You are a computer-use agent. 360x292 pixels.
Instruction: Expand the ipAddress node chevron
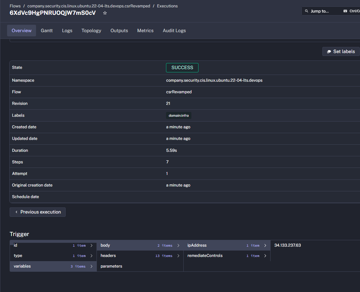[x=265, y=245]
